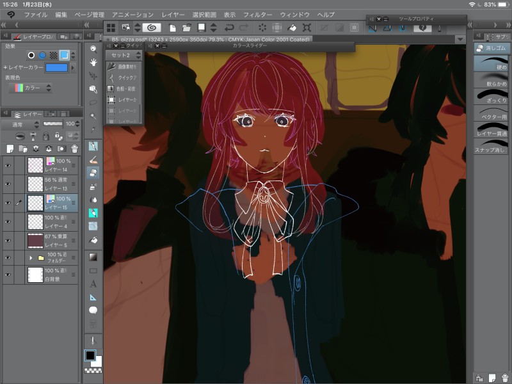The width and height of the screenshot is (512, 384).
Task: Select the Hand move tool
Action: pyautogui.click(x=93, y=62)
